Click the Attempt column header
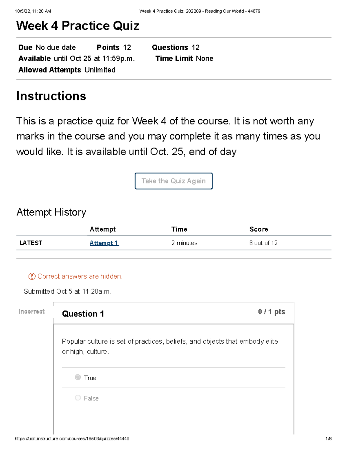 tap(103, 229)
